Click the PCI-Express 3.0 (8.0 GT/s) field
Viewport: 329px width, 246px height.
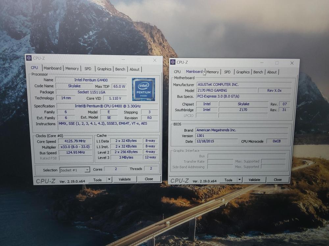click(243, 96)
